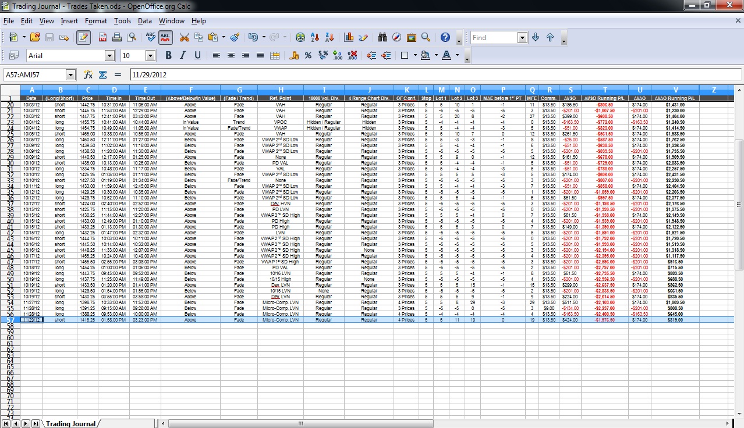
Task: Apply Percent number format
Action: (308, 55)
